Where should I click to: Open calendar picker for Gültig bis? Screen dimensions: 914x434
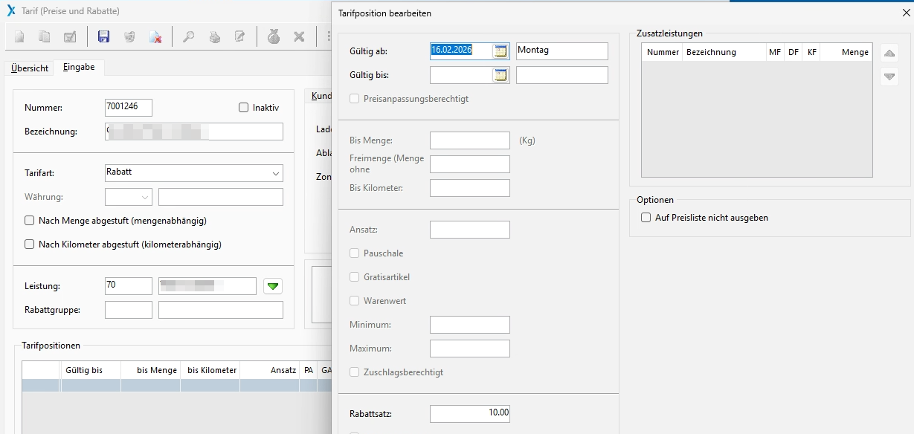[x=501, y=75]
